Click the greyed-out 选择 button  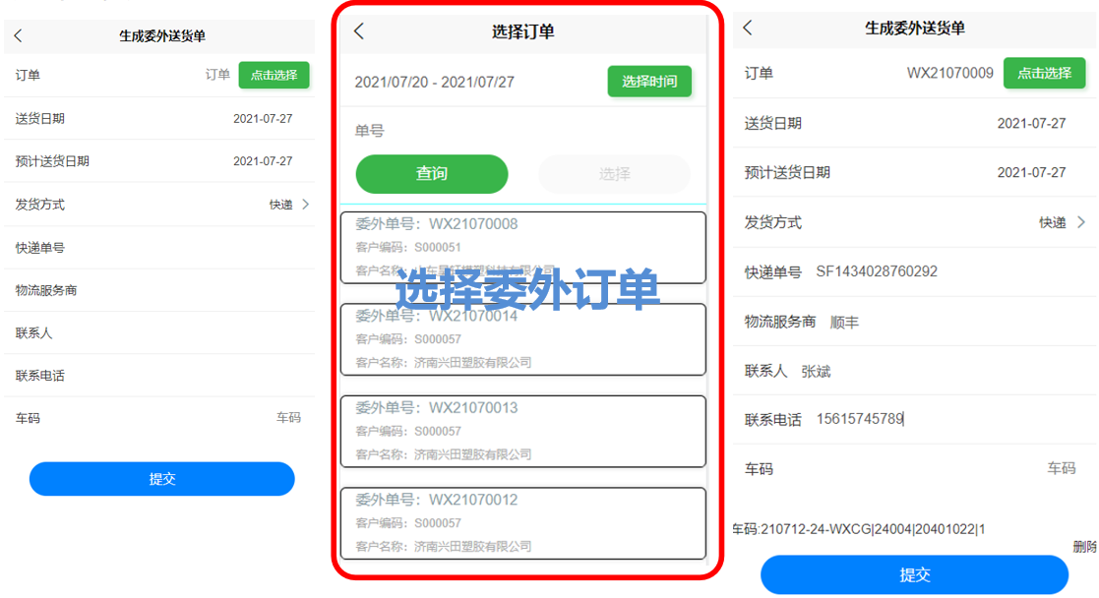(x=614, y=174)
